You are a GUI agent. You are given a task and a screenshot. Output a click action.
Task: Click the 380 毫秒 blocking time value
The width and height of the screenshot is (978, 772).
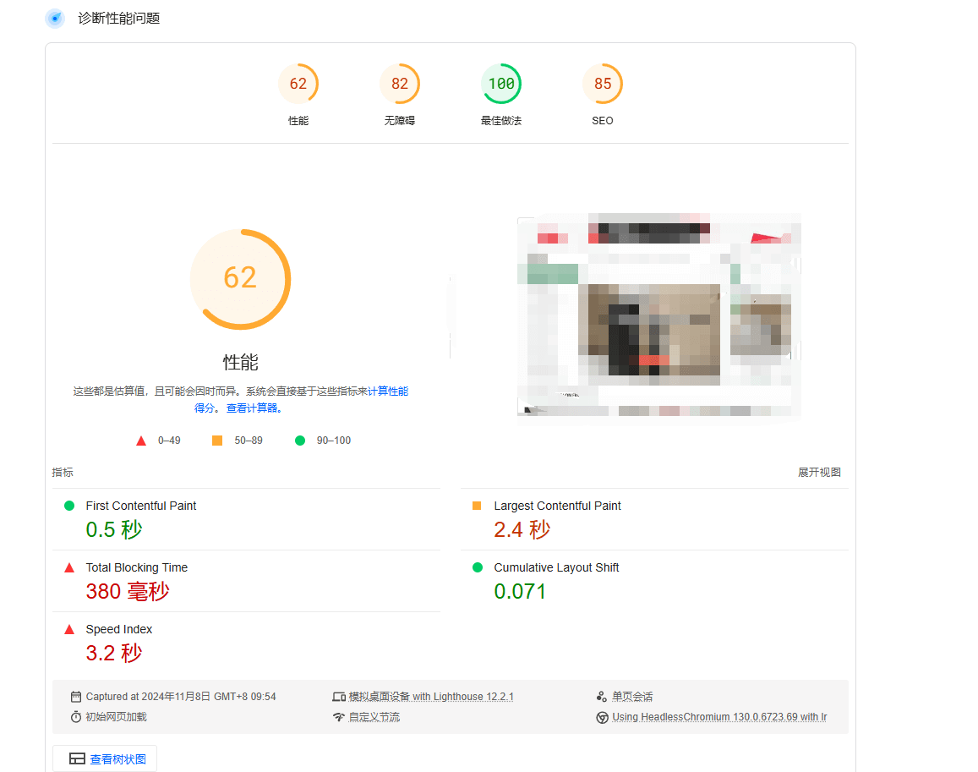128,592
